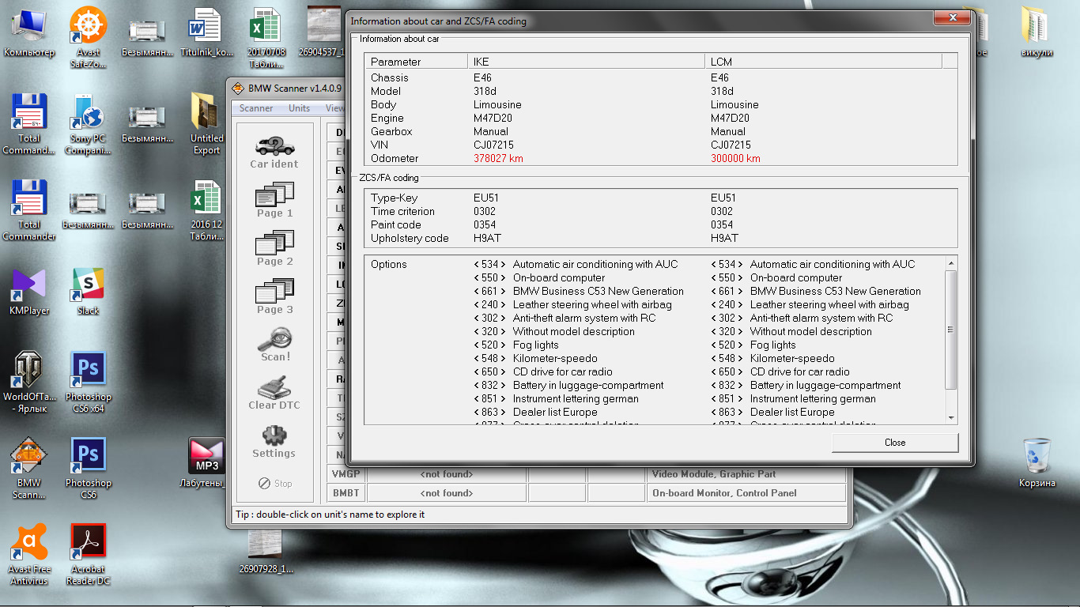Select the Photoshop CS6 x64 shortcut

[89, 383]
